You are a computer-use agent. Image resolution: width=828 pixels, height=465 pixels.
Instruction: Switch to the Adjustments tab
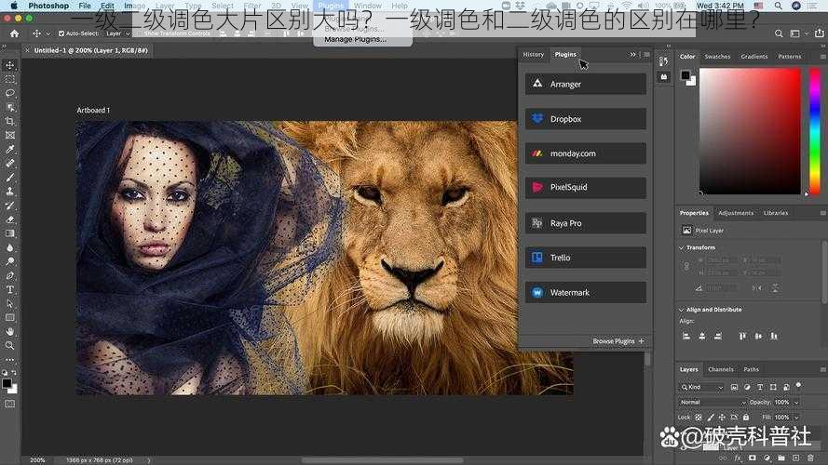(x=736, y=213)
